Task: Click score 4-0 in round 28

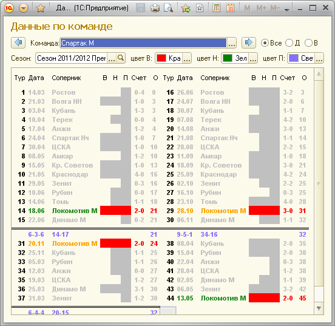Action: tap(288, 202)
